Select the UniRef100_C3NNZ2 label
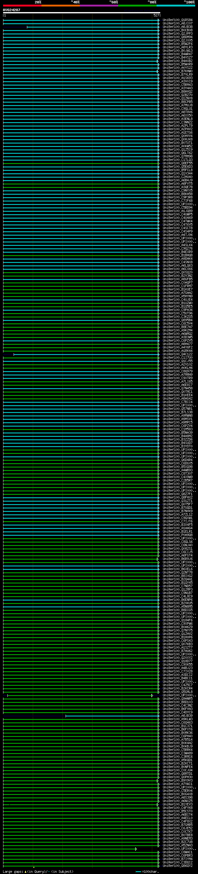The image size is (198, 874). tap(177, 122)
